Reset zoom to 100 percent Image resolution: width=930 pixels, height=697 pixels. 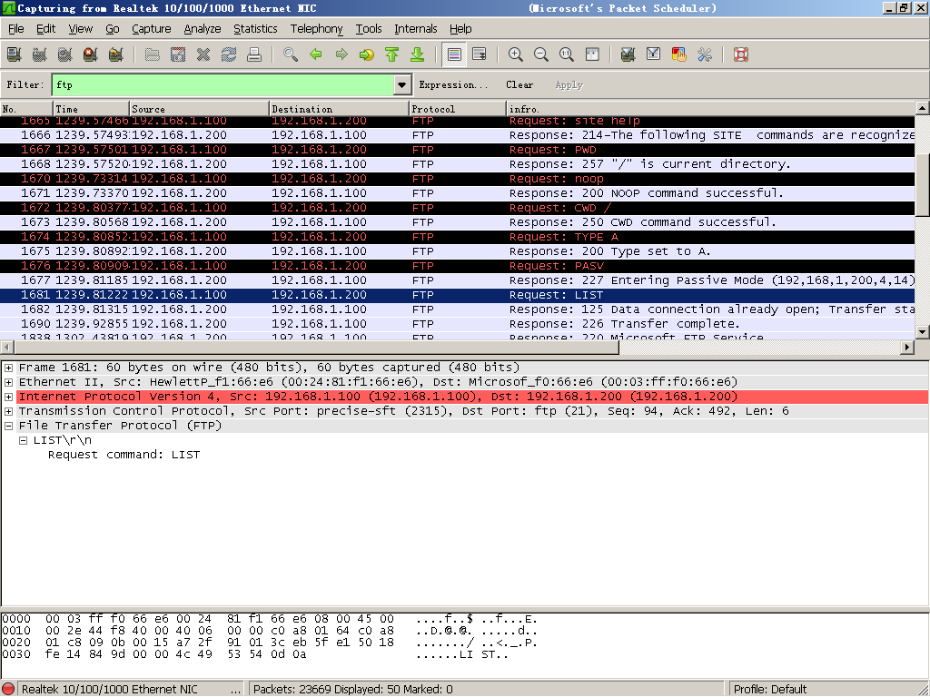tap(567, 54)
